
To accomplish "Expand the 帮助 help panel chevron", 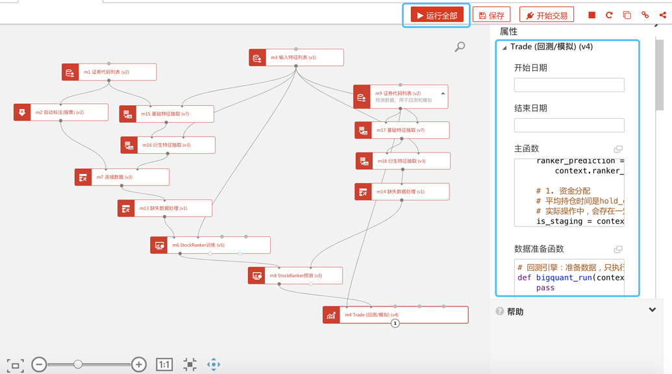I will click(652, 310).
